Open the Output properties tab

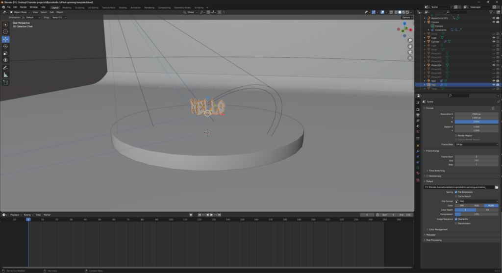coord(418,115)
